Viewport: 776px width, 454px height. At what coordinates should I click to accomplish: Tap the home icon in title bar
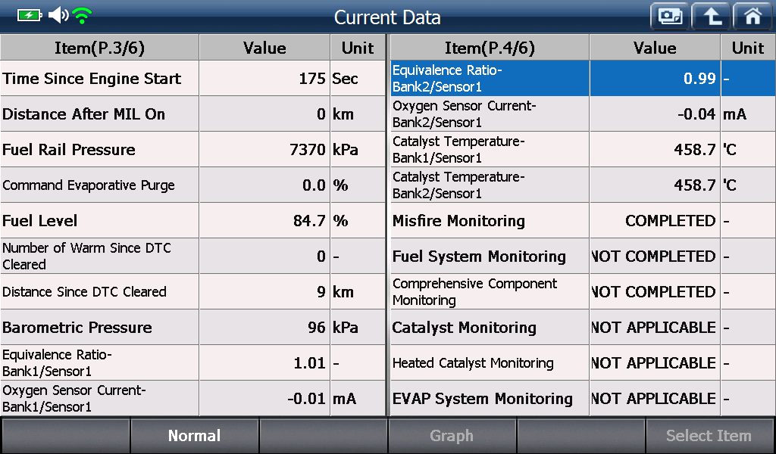coord(753,17)
